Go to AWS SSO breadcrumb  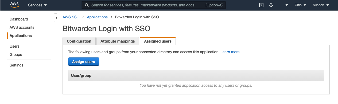[71, 17]
